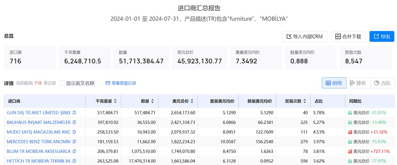Switch to 占比 view tab
This screenshot has height=165, width=397.
tap(383, 83)
